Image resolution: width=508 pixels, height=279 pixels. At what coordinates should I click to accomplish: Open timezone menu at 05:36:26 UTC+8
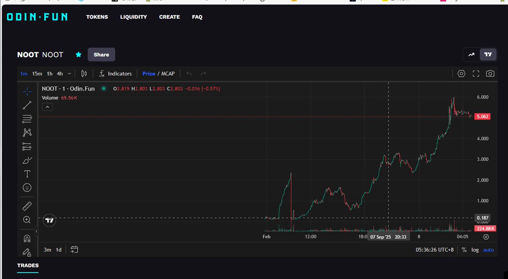point(435,250)
